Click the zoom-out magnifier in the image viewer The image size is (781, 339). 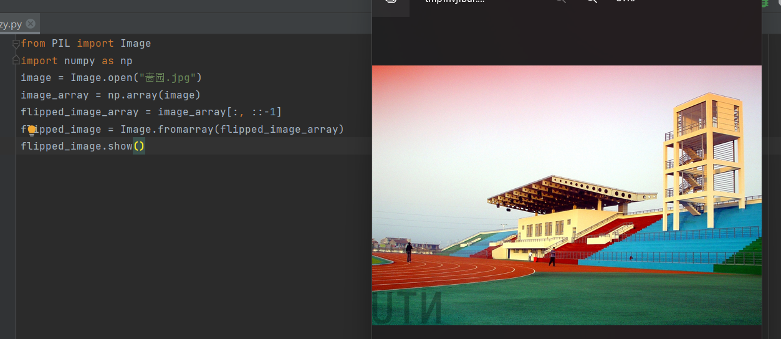coord(560,1)
